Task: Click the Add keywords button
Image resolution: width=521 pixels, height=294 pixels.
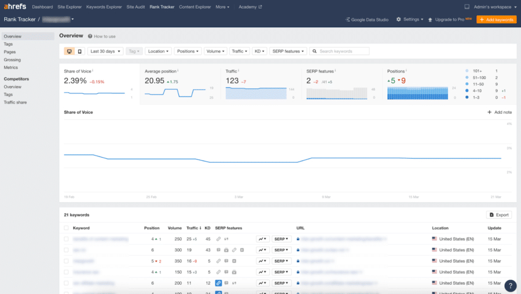Action: point(497,20)
